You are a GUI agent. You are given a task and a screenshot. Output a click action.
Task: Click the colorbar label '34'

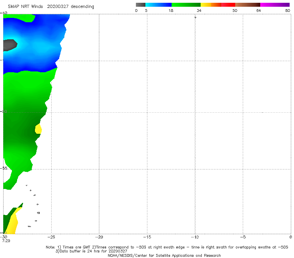tap(199, 11)
